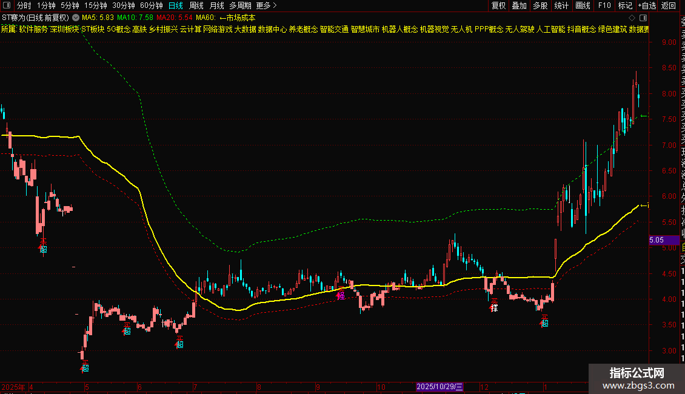The image size is (685, 394).
Task: Select the 15分钟 period tab
Action: [x=95, y=5]
